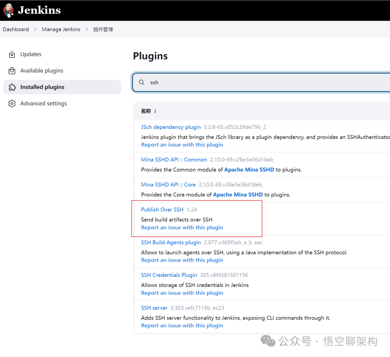Click the Available plugins shopping bag icon
The width and height of the screenshot is (390, 357).
click(12, 71)
